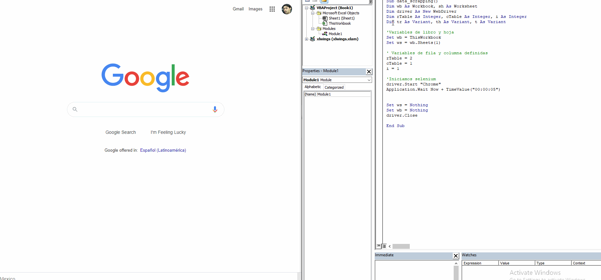The height and width of the screenshot is (280, 601).
Task: Select Module1 in project tree
Action: 335,34
